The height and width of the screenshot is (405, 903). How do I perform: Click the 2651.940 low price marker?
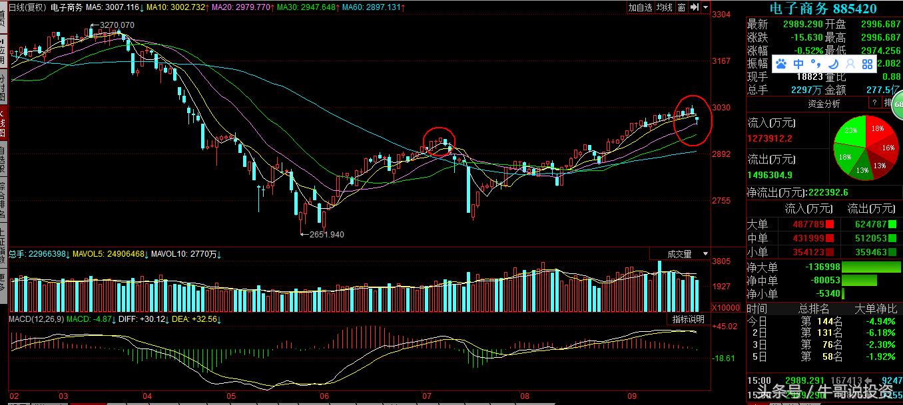327,234
